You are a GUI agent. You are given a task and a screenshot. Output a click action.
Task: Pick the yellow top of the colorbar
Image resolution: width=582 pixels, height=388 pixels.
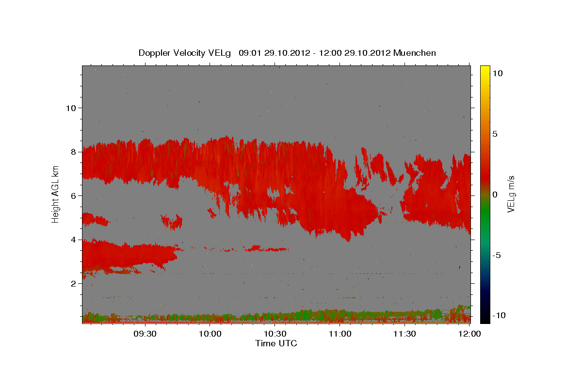[x=485, y=70]
